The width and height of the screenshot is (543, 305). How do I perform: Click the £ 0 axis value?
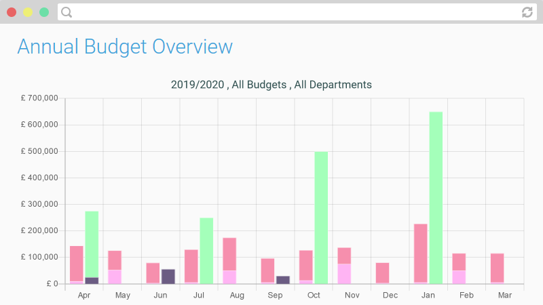52,284
